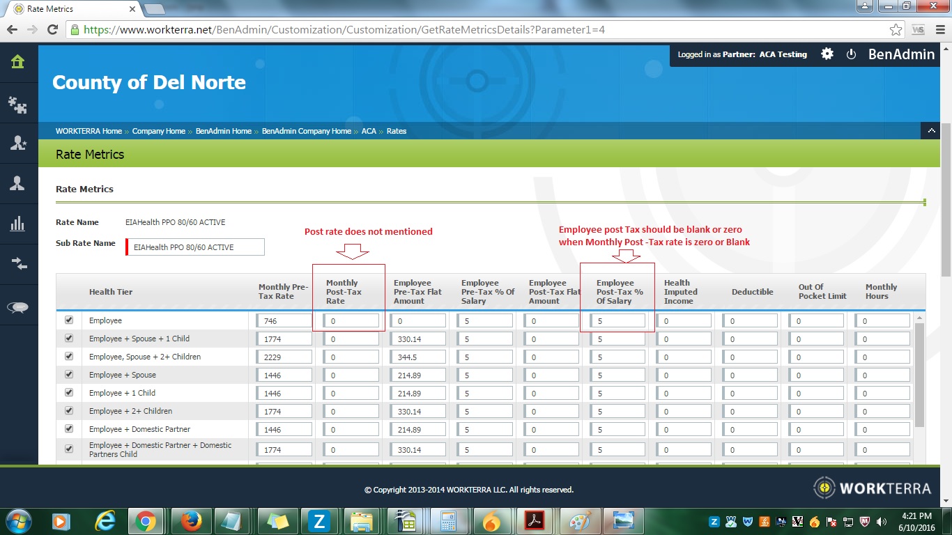
Task: Open Sticky Notes from taskbar
Action: click(x=277, y=521)
